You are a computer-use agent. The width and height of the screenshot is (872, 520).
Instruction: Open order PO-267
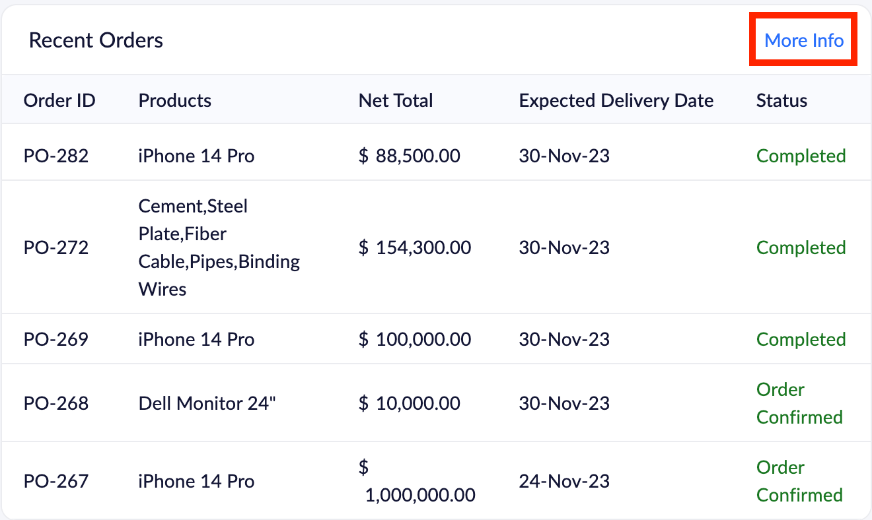tap(56, 481)
